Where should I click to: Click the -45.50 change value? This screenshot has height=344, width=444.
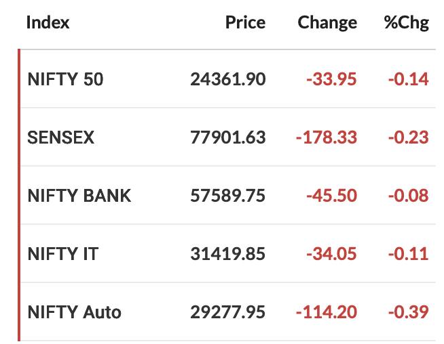tap(331, 196)
